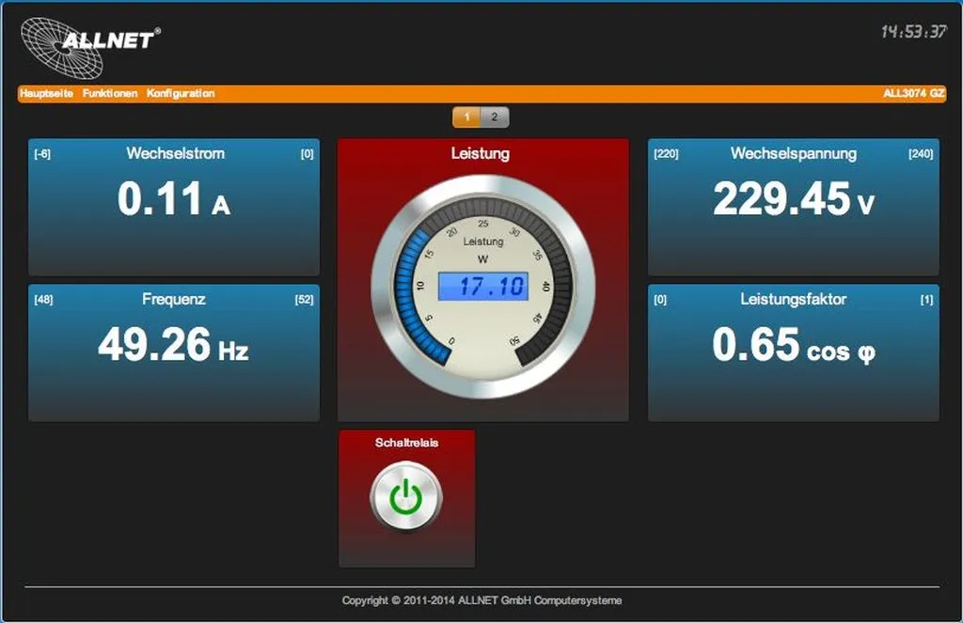Expand the Konfiguration options list
Screen dimensions: 963x623
coord(181,93)
